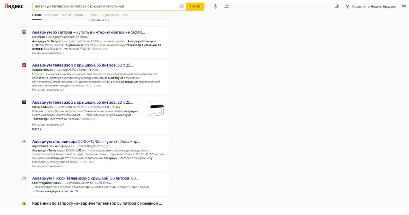Open the Товары tab
The image size is (409, 215).
pos(93,15)
